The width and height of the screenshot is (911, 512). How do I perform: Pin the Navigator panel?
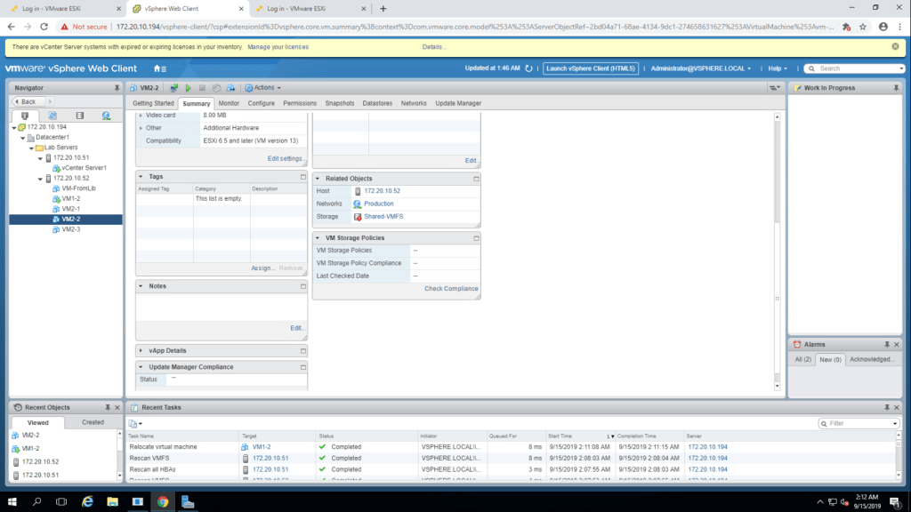pos(117,88)
